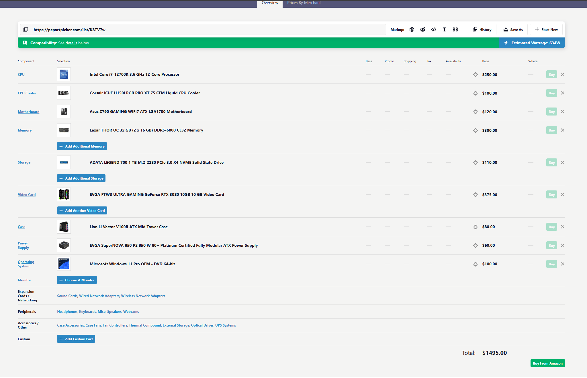This screenshot has height=378, width=587.
Task: Open price settings gear for ADATA LEGEND 700
Action: click(476, 163)
